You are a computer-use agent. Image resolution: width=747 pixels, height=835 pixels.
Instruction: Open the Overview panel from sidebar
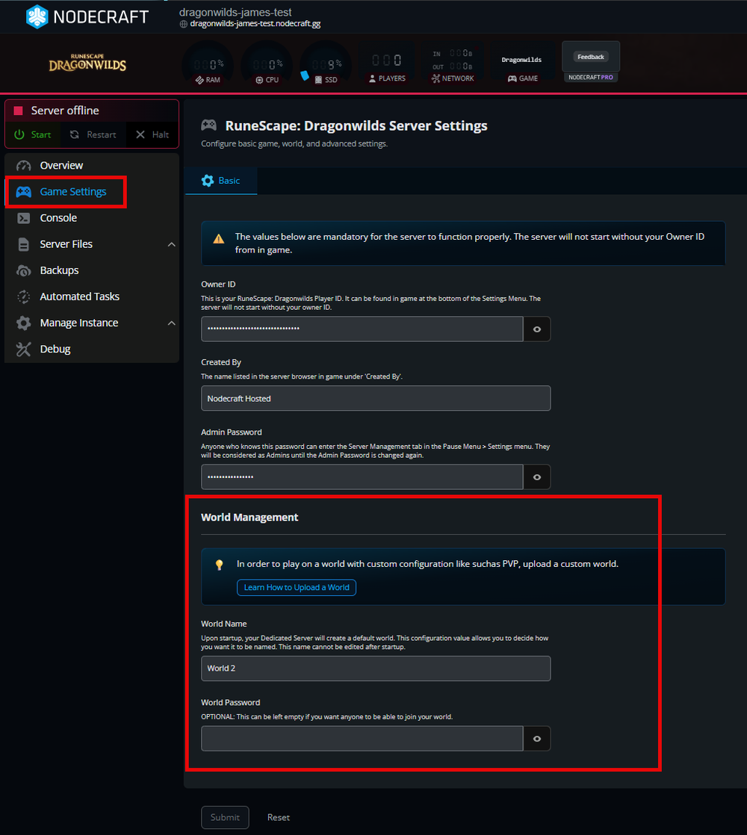point(61,165)
